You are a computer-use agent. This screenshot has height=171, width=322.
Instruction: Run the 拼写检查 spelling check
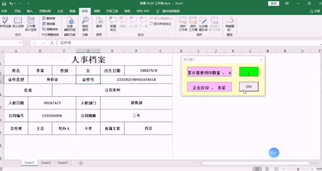click(x=5, y=22)
